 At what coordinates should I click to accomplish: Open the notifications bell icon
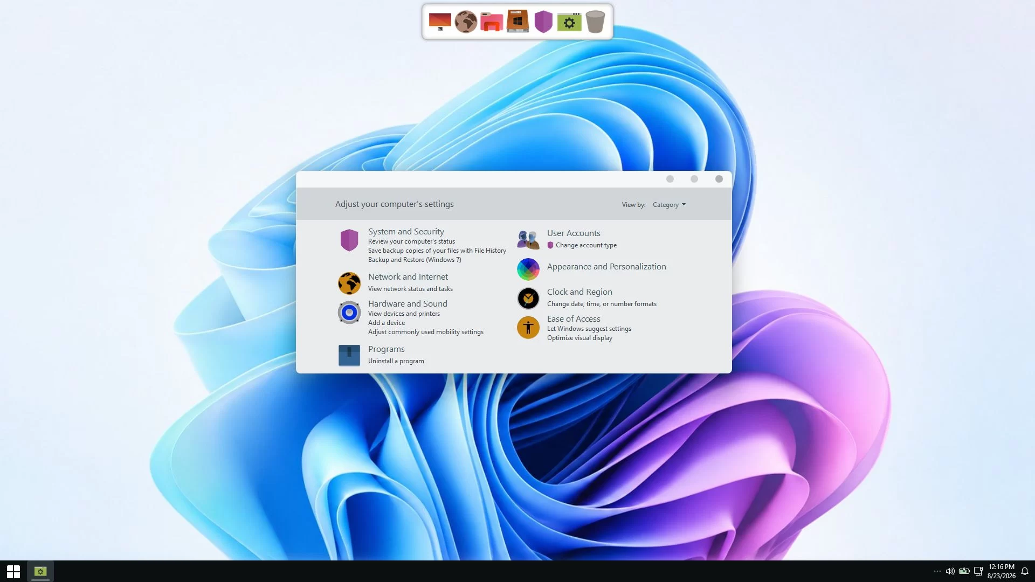(1025, 571)
